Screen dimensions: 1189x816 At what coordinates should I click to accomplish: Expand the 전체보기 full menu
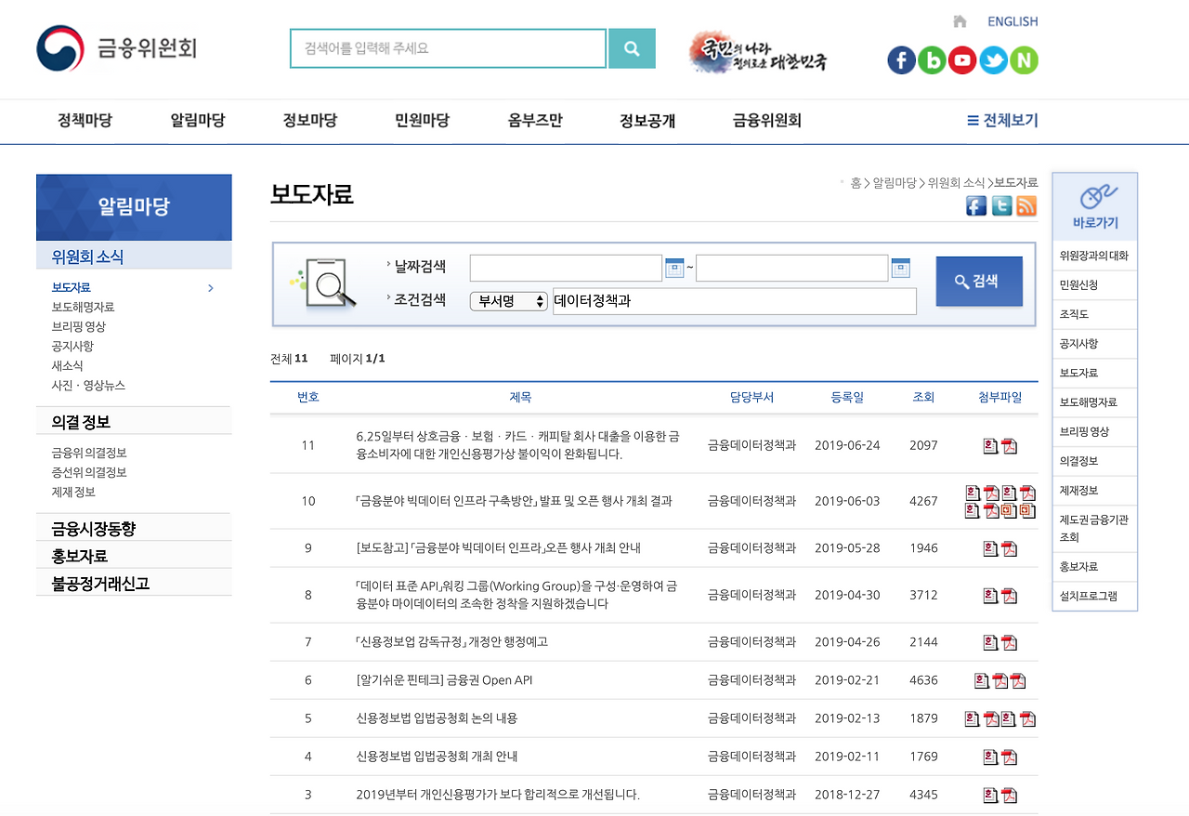[1002, 120]
